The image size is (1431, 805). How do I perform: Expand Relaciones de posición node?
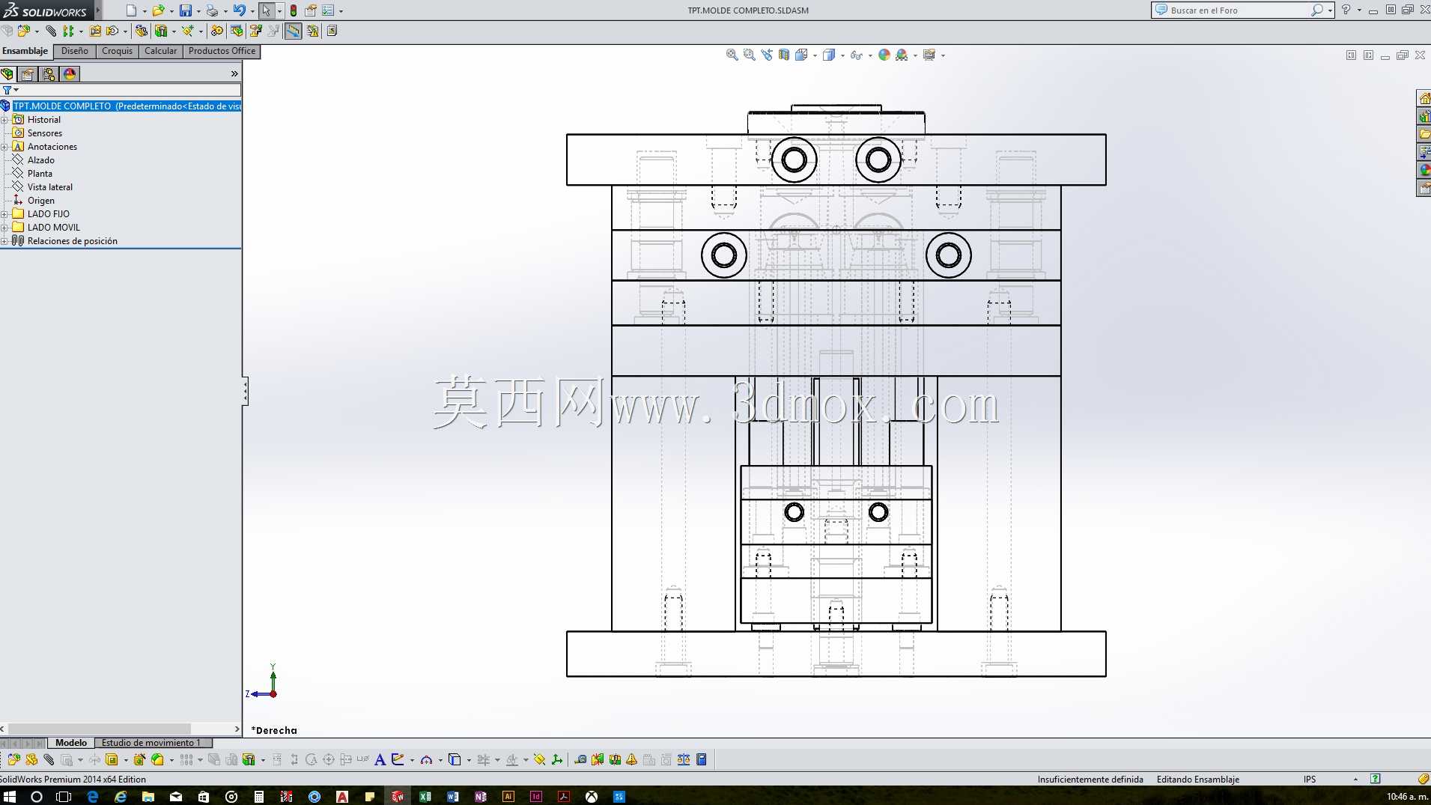coord(4,241)
